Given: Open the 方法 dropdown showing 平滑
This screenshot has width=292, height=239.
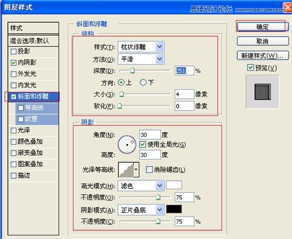Looking at the screenshot, I should tap(141, 59).
